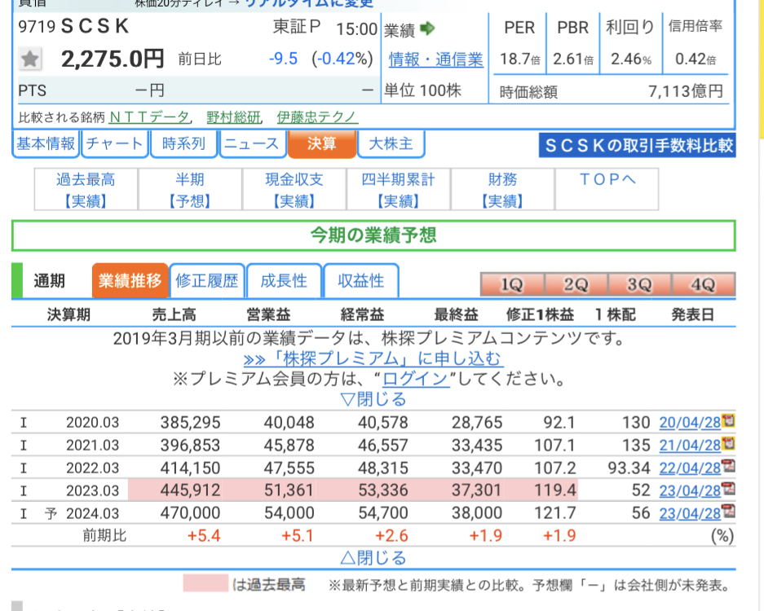Open compared stock 伊藤忠テクノ
Image resolution: width=764 pixels, height=611 pixels.
click(318, 117)
